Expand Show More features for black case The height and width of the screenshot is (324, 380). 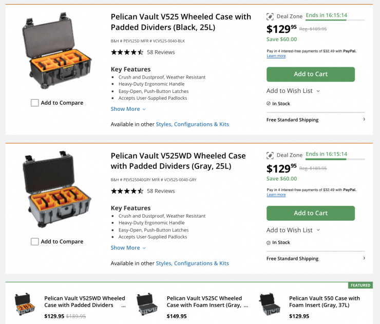128,109
